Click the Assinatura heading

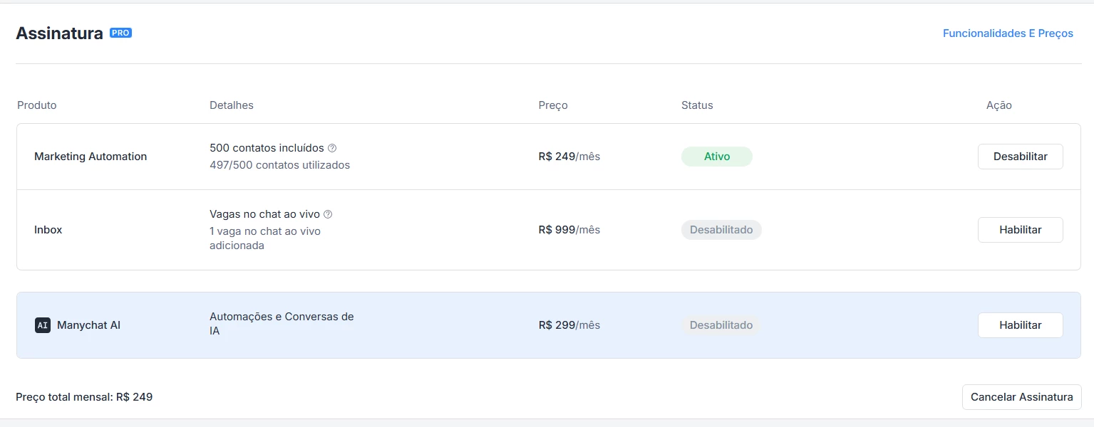coord(59,33)
